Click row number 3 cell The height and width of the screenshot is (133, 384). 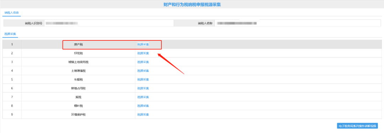pyautogui.click(x=12, y=62)
